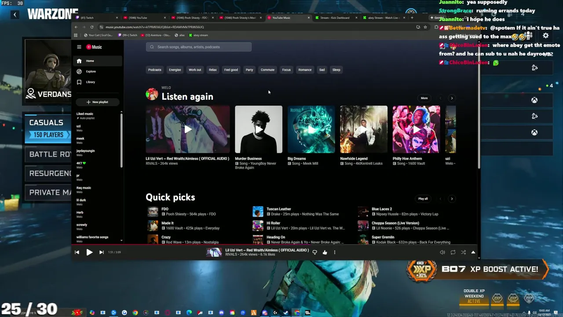Switch to the abey Stream tab
The image size is (563, 317).
[x=384, y=18]
